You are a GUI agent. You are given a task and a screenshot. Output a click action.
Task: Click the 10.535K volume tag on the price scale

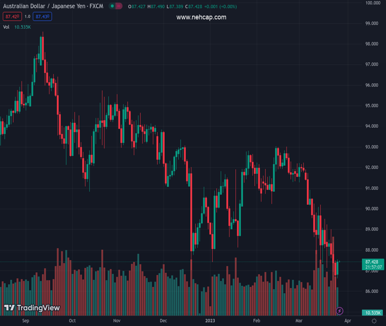click(372, 312)
